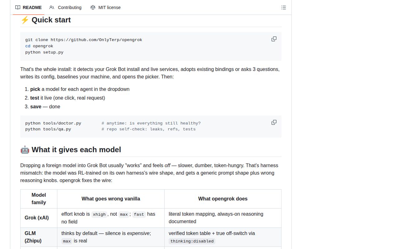This screenshot has width=399, height=249.
Task: Open the README tab
Action: [x=28, y=7]
